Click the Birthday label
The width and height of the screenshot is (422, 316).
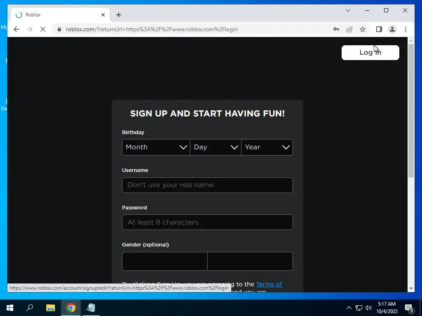(x=133, y=132)
